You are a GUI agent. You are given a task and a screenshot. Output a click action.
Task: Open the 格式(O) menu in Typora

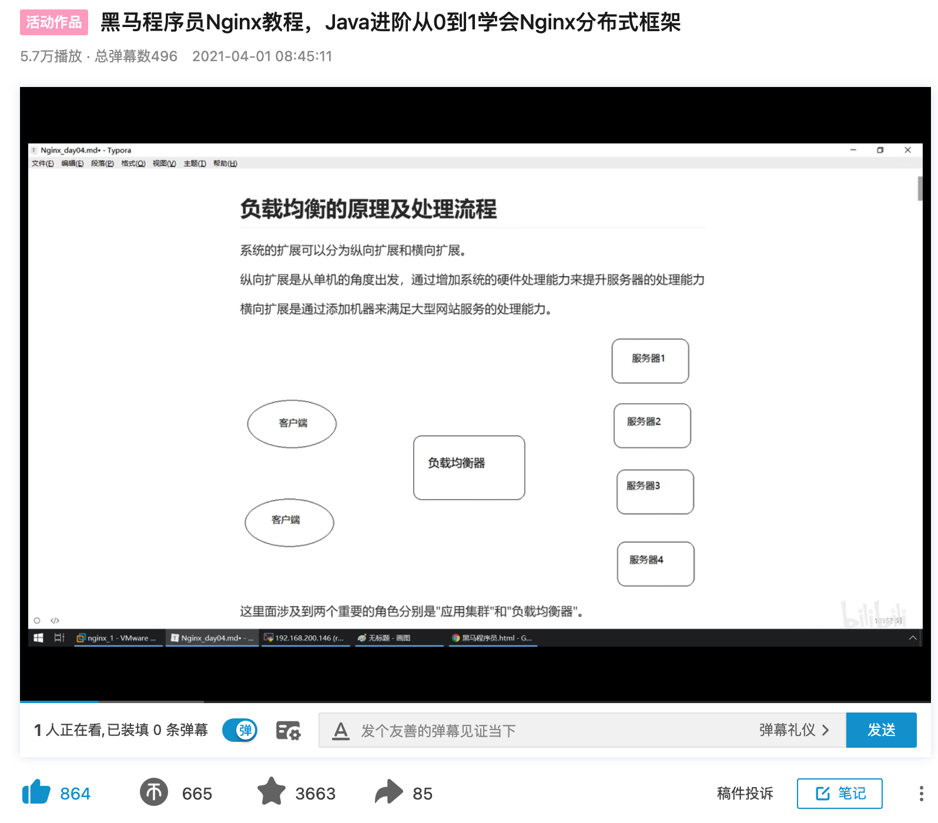point(133,163)
